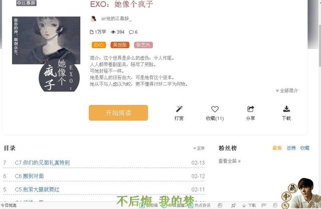Click the eye views icon
This screenshot has width=321, height=209.
point(113,32)
